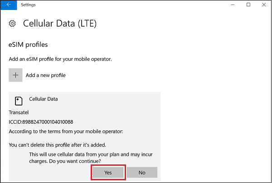Click the 'may incur charges' warning text
This screenshot has width=272, height=183.
pos(91,158)
